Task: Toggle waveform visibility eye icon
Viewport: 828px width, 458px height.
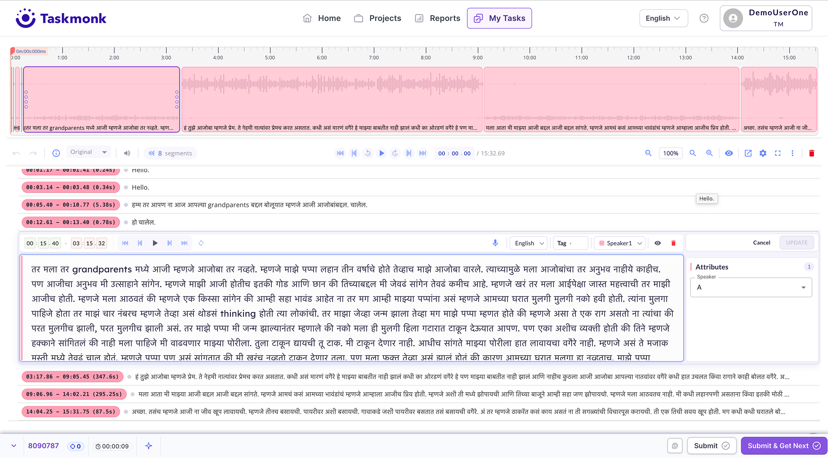Action: (x=729, y=153)
